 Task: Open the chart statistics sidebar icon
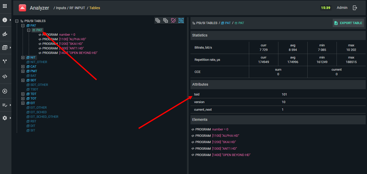click(x=5, y=34)
